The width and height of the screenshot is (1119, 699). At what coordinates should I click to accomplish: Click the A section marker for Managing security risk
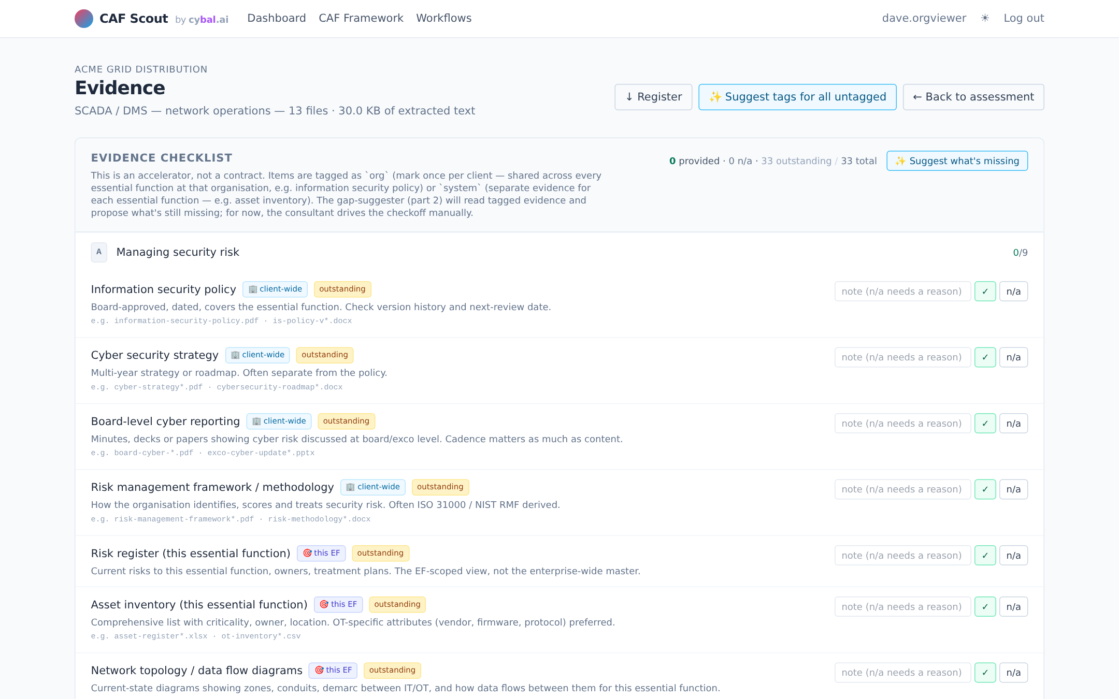[99, 252]
